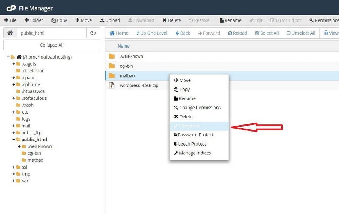Click the Rename toolbar button
This screenshot has width=339, height=214.
pos(231,20)
